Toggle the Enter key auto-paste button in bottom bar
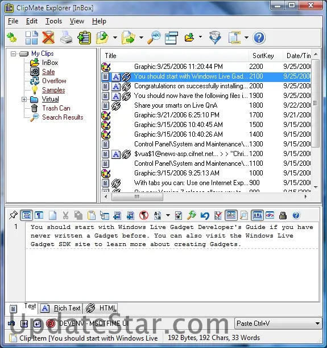This screenshot has height=348, width=327. (37, 324)
